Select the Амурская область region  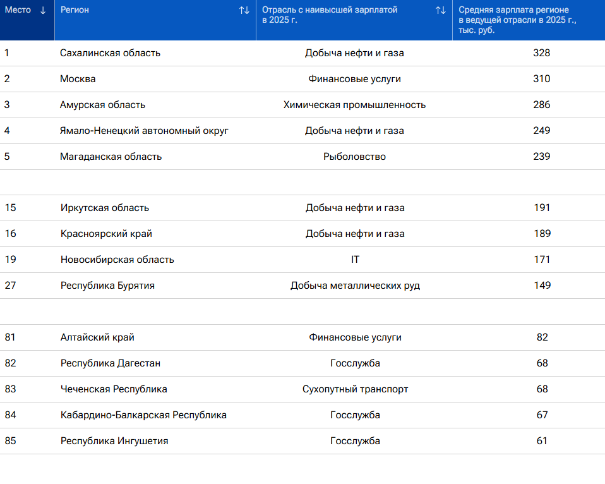tap(102, 105)
